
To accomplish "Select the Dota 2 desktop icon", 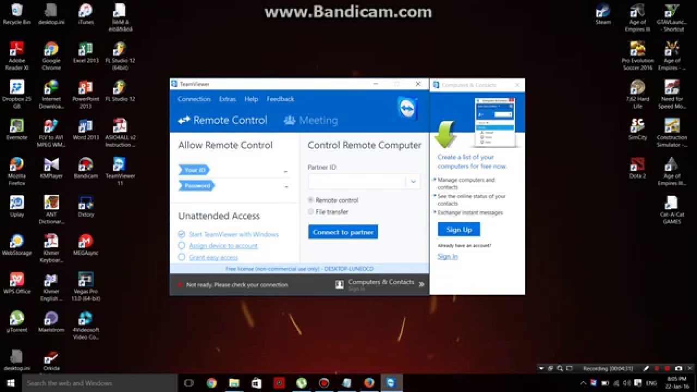I will [637, 168].
